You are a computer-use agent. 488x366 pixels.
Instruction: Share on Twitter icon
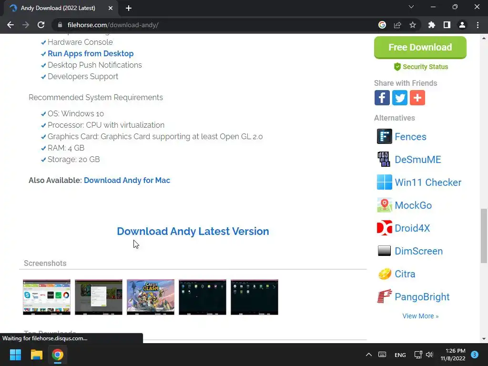(400, 98)
